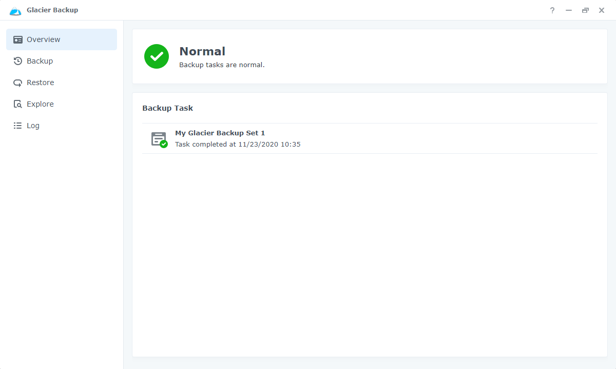Open the Backup section
Image resolution: width=616 pixels, height=369 pixels.
tap(39, 60)
